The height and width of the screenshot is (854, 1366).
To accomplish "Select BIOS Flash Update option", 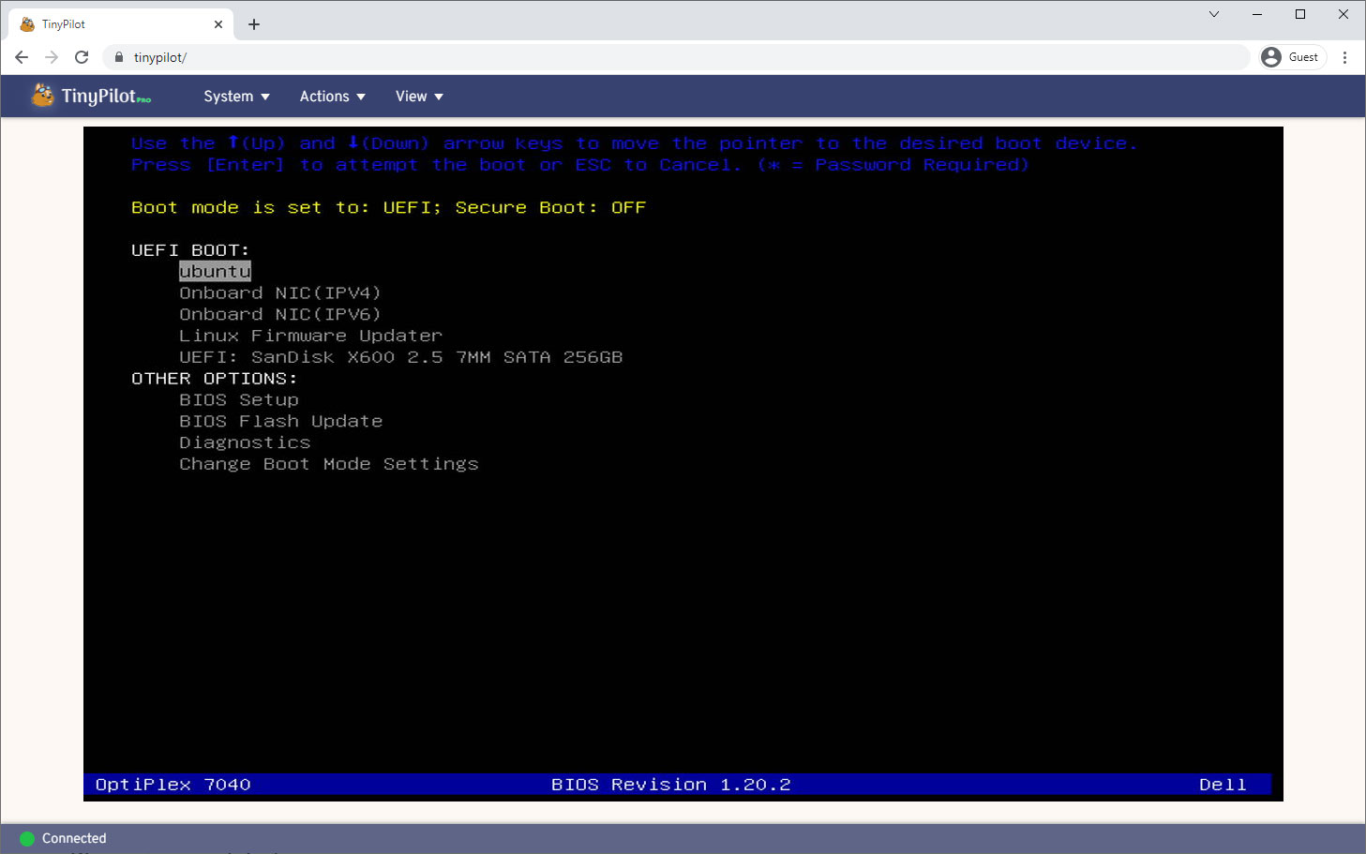I will coord(281,421).
